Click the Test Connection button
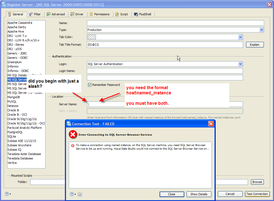This screenshot has width=274, height=201. click(257, 194)
